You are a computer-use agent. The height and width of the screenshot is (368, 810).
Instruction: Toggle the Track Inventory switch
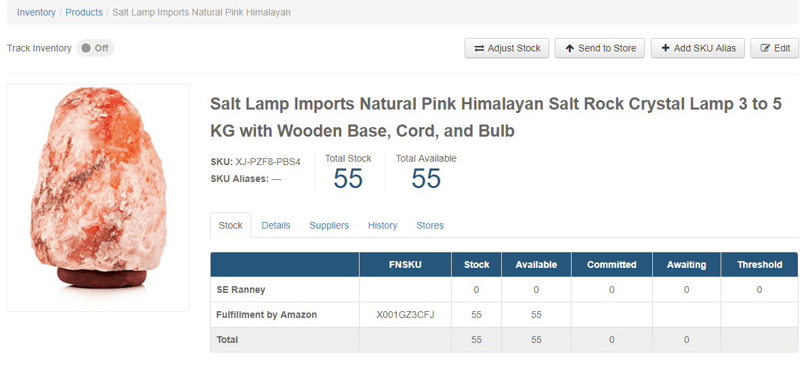click(95, 49)
